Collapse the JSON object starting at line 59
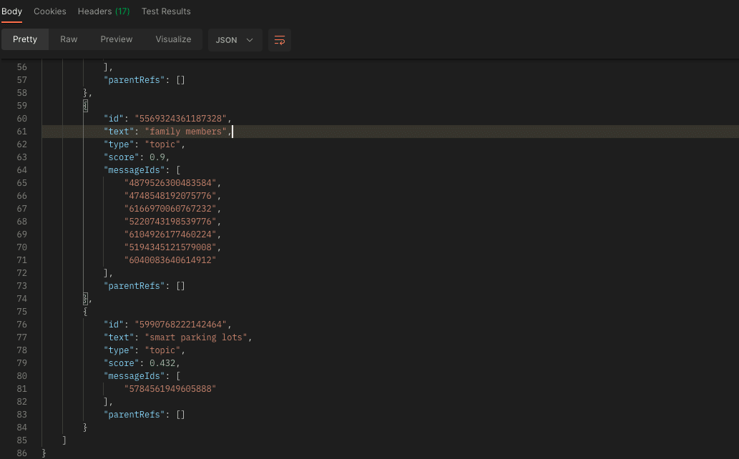739x459 pixels. click(x=86, y=105)
